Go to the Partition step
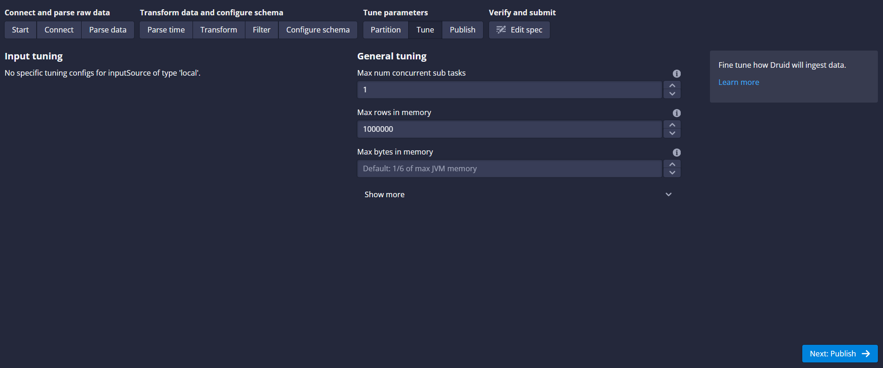This screenshot has width=883, height=368. coord(385,30)
